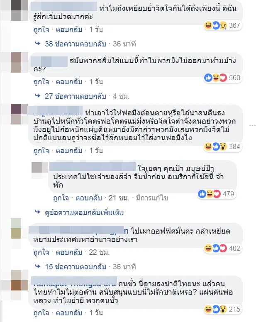
Task: Click the reply arrow next to 38 replies
Action: pyautogui.click(x=37, y=44)
